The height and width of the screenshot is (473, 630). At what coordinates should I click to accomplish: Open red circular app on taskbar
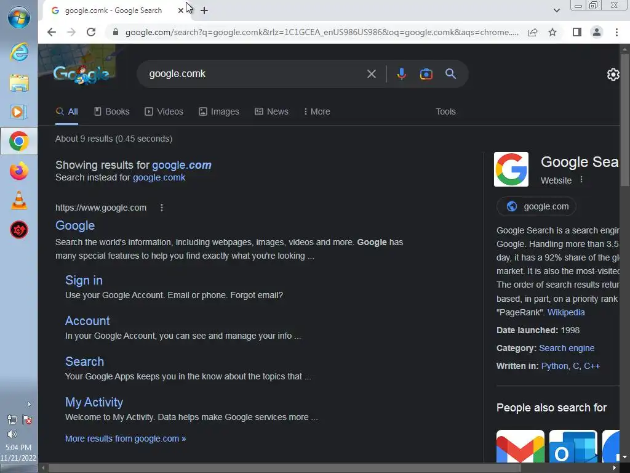(x=19, y=230)
